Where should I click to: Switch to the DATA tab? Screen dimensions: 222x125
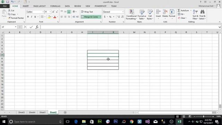pos(67,6)
